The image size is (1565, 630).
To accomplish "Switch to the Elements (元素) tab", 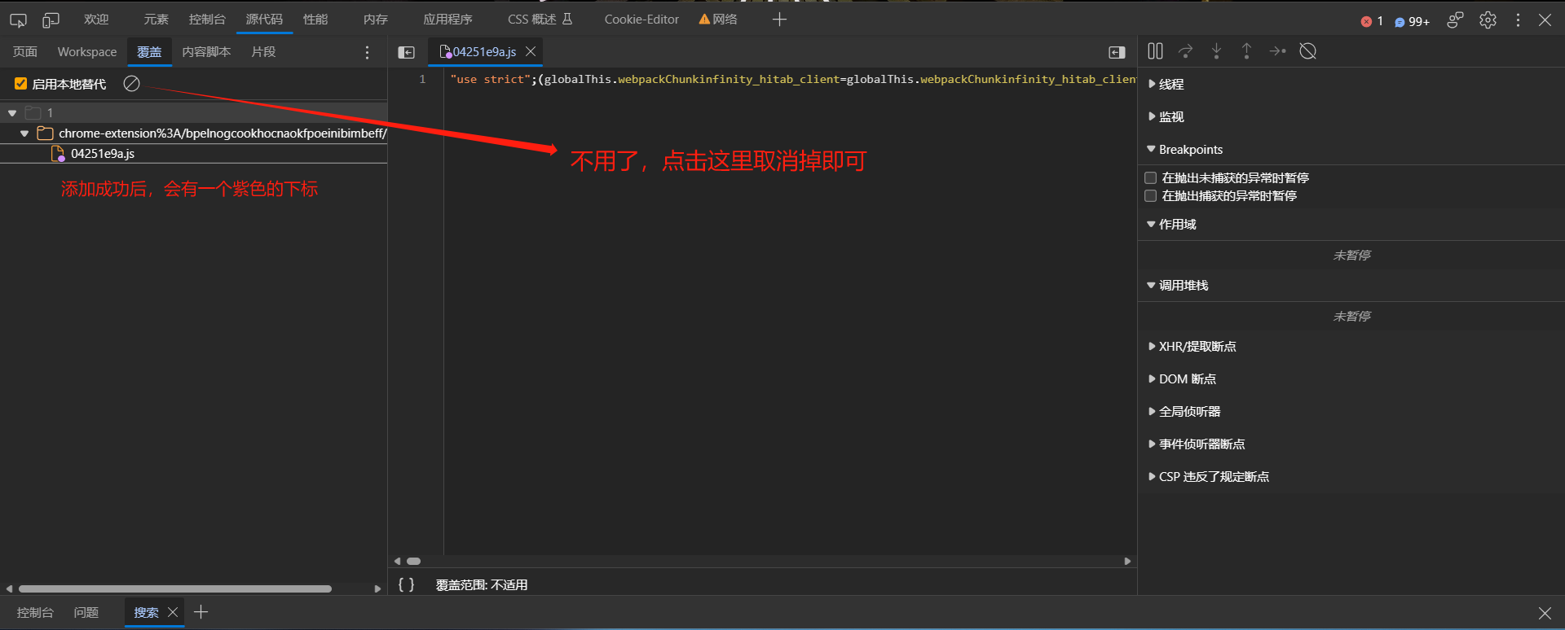I will (156, 20).
